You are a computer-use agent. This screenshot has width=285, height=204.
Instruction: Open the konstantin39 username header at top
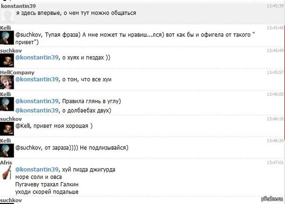click(19, 6)
